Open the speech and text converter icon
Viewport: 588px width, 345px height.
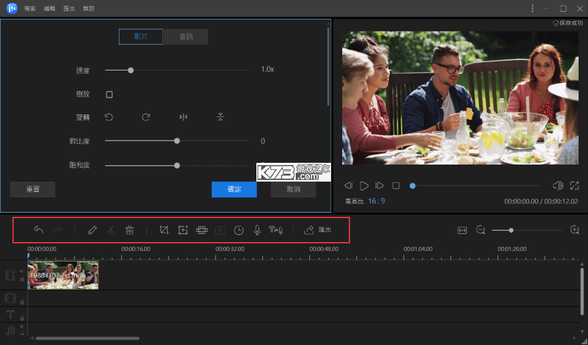coord(276,230)
